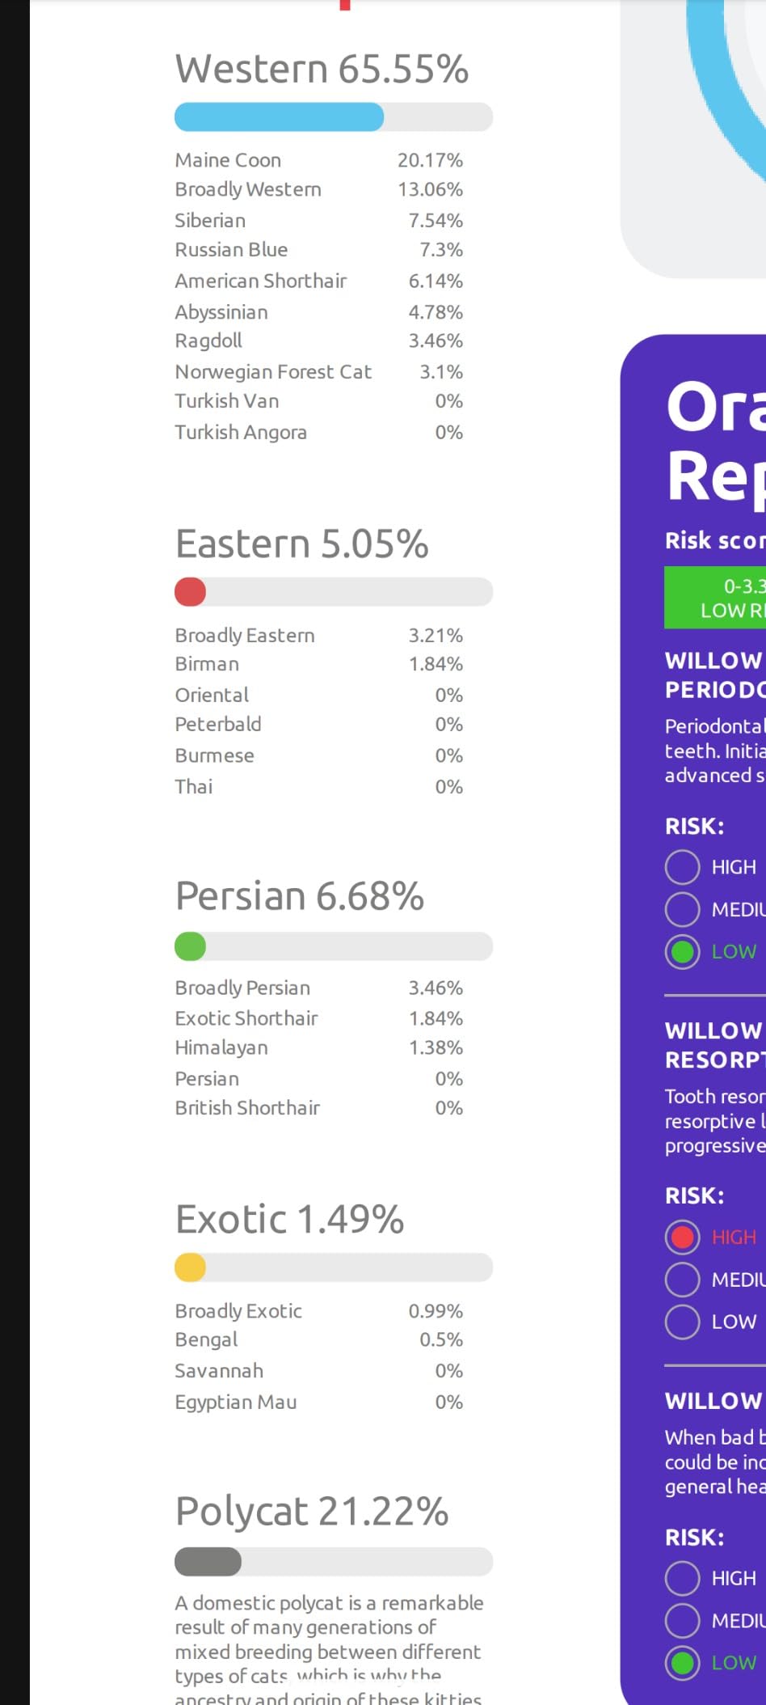Select LOW risk radio in periodontal section

pos(683,952)
